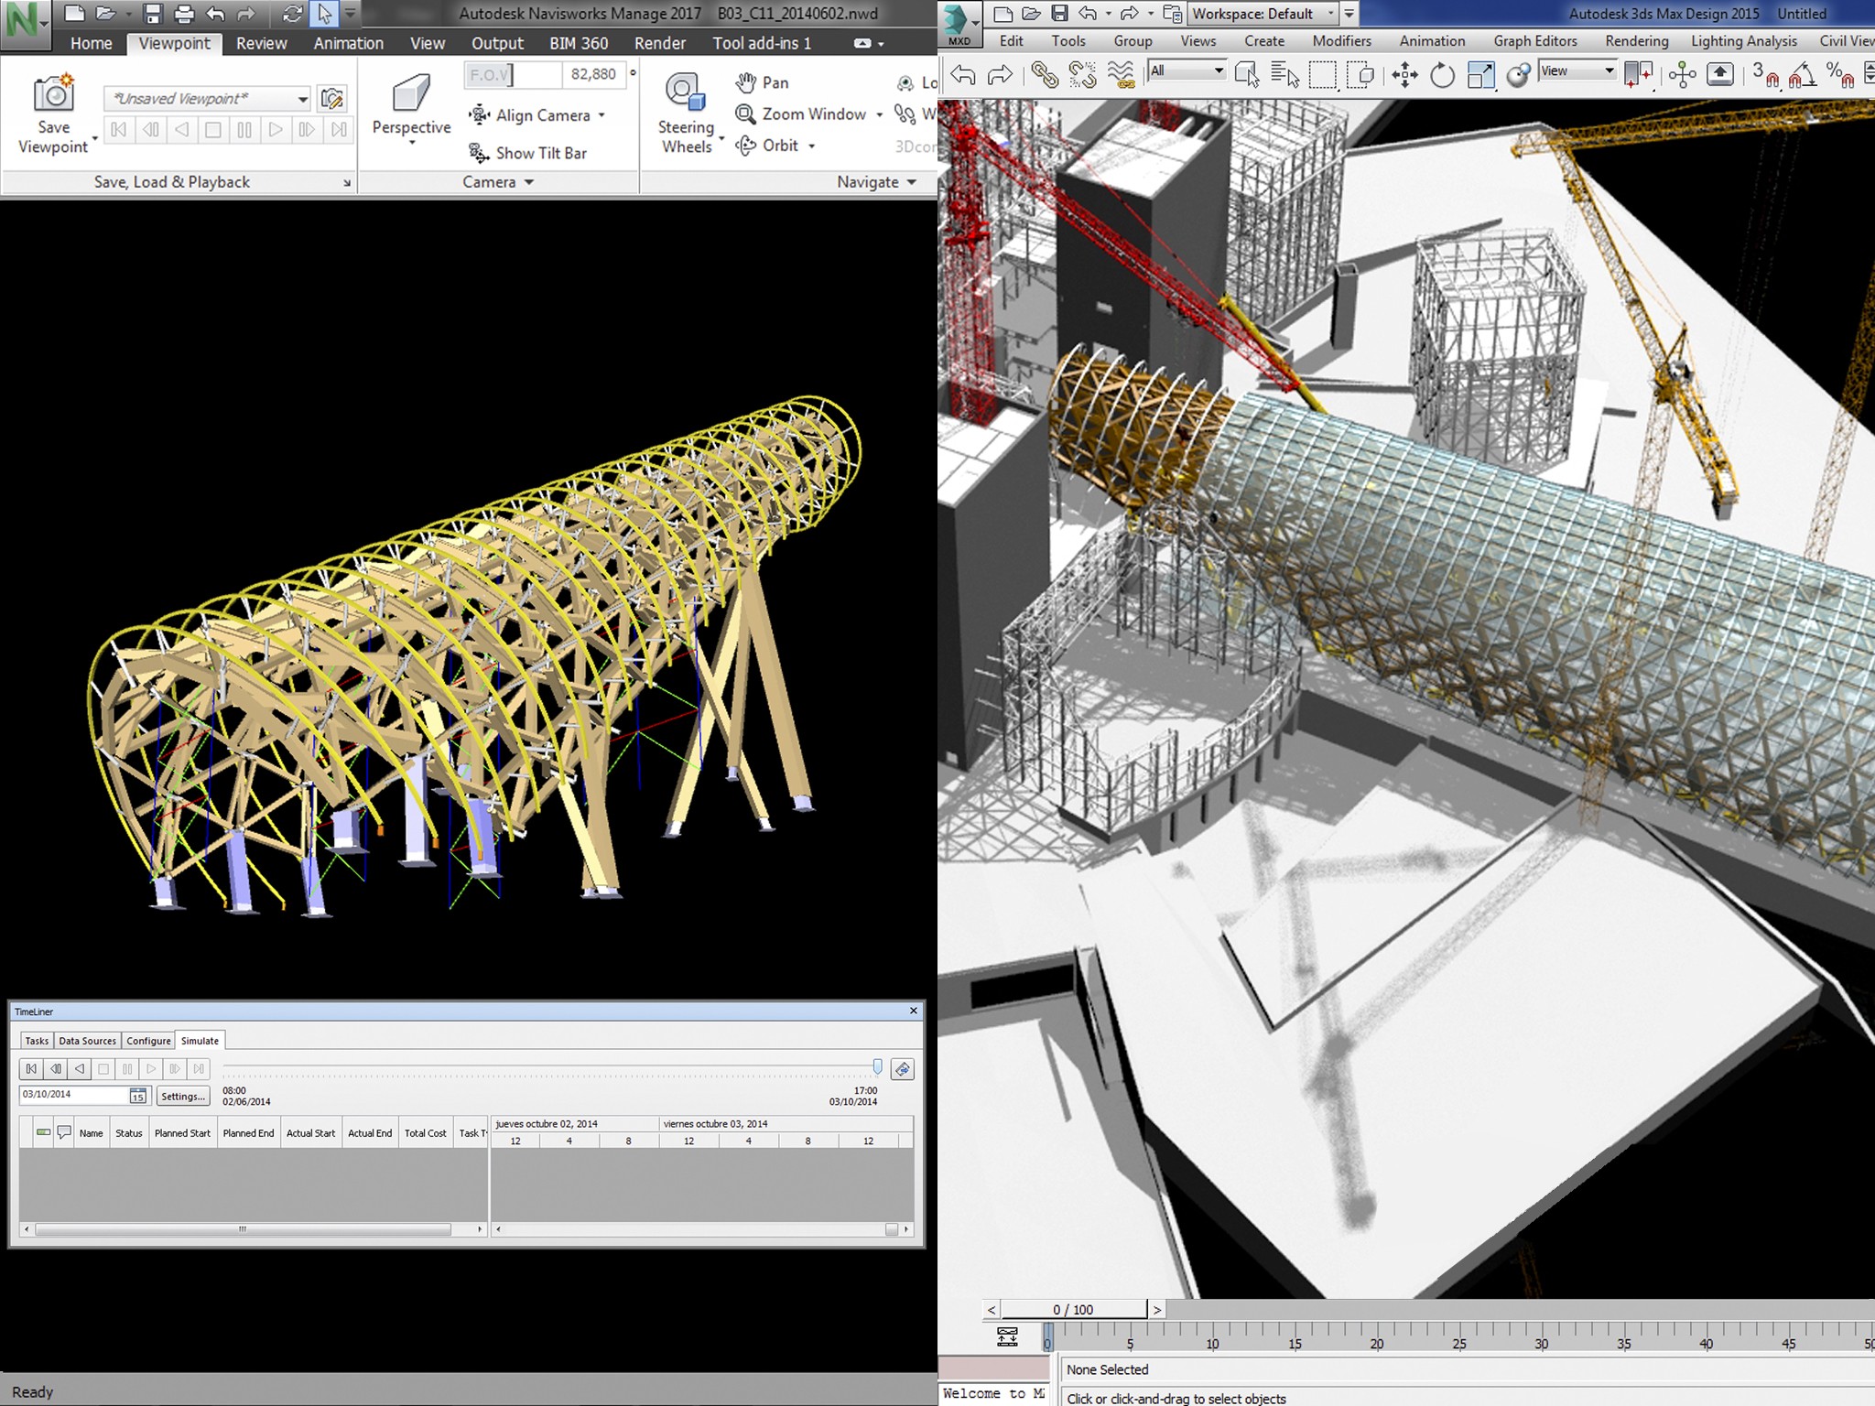Open the BIM 360 ribbon tab

[x=579, y=43]
